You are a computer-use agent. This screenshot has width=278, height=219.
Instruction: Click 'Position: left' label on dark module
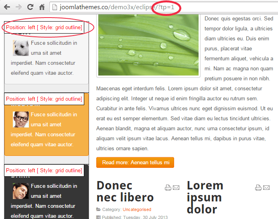coord(44,170)
